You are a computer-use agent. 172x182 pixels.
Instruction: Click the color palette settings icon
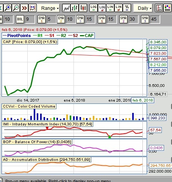pyautogui.click(x=167, y=8)
